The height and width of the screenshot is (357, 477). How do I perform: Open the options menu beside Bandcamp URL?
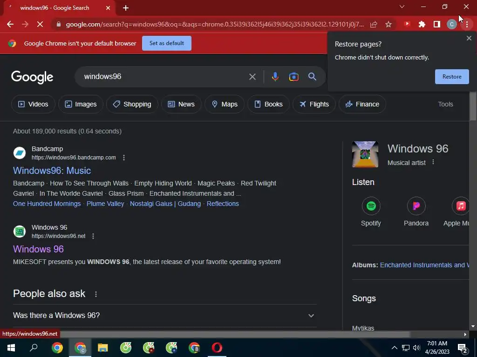(x=124, y=158)
